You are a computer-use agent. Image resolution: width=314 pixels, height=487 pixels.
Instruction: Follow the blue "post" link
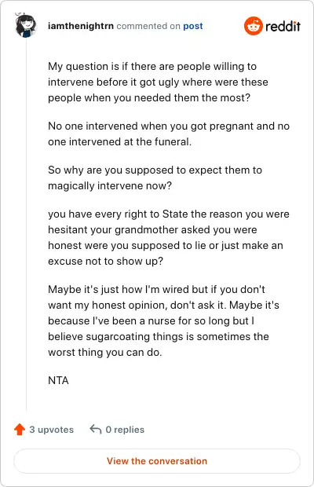192,26
